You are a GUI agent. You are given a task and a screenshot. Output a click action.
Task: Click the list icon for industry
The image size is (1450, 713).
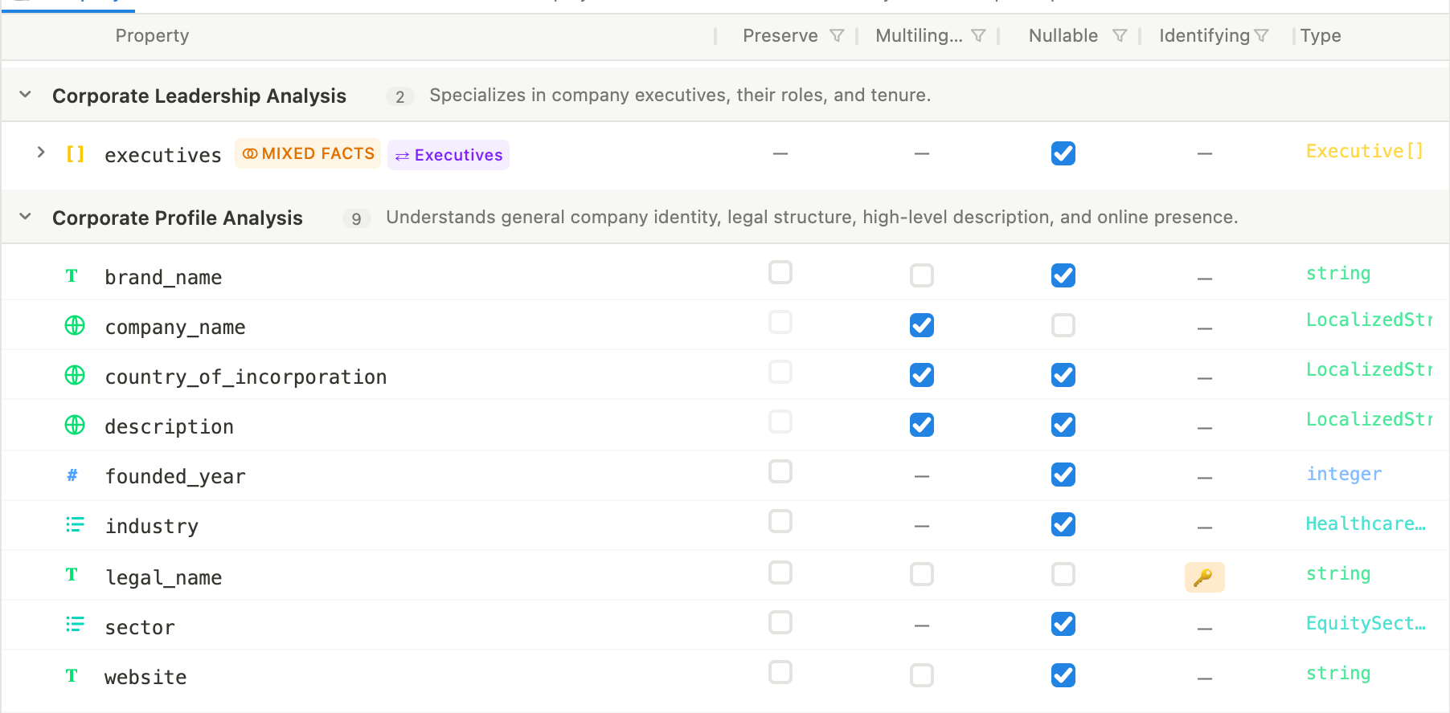pos(75,525)
